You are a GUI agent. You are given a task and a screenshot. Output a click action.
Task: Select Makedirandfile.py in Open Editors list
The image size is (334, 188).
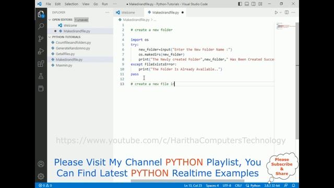77,31
